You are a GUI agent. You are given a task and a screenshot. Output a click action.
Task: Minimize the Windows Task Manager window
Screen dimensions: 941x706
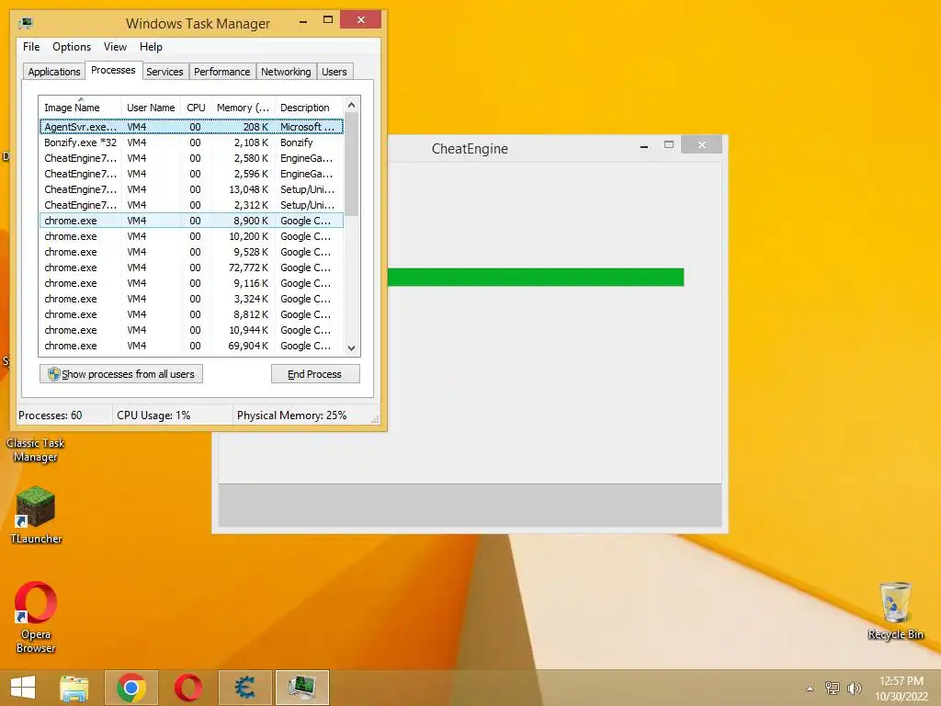(x=303, y=22)
